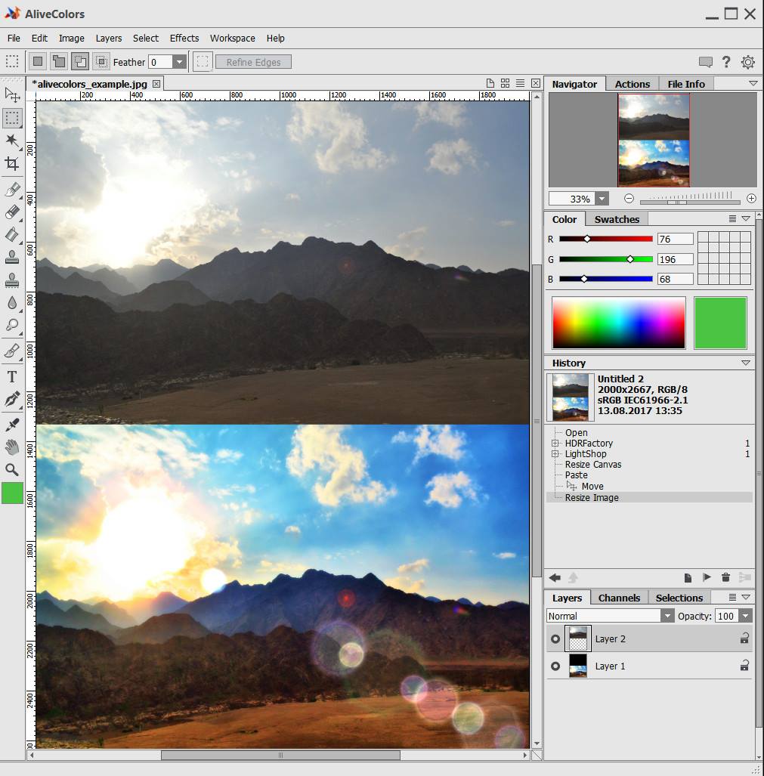The image size is (764, 776).
Task: Click the Resize Canvas history step
Action: point(593,465)
